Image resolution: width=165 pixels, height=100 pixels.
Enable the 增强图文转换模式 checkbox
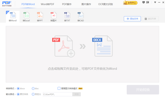tap(59, 89)
